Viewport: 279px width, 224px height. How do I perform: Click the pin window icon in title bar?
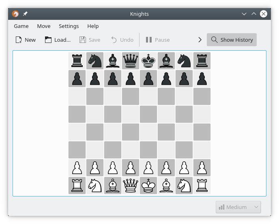click(x=25, y=14)
